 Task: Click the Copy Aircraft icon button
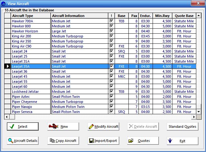63,141
